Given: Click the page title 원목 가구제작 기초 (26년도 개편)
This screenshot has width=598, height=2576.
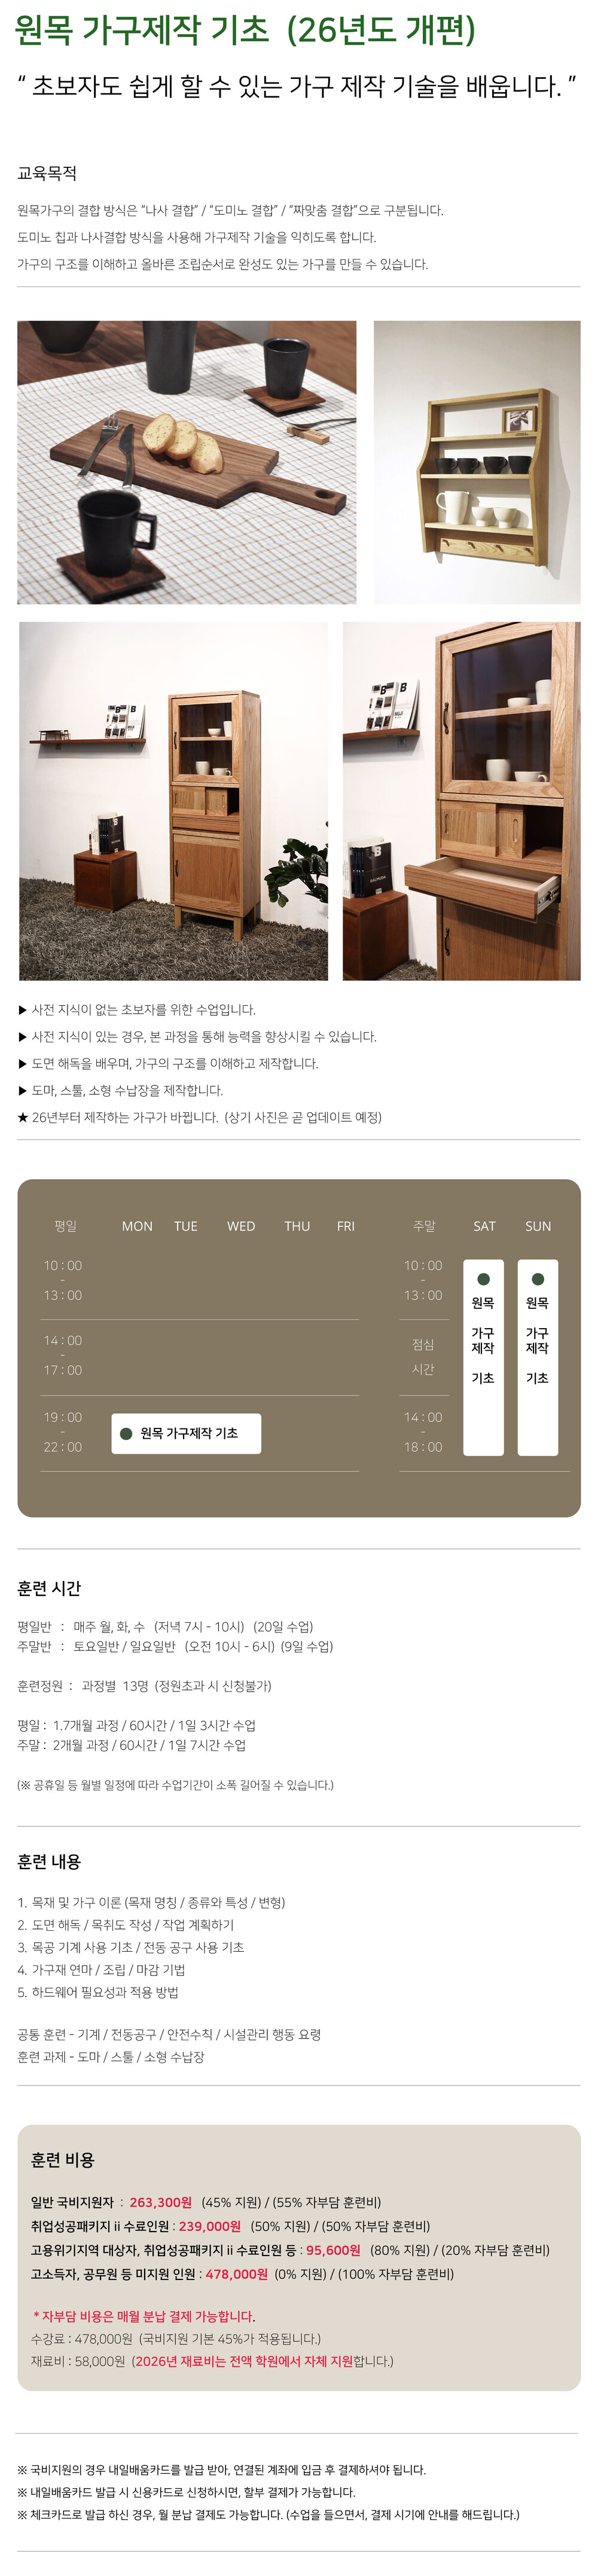Looking at the screenshot, I should click(245, 31).
